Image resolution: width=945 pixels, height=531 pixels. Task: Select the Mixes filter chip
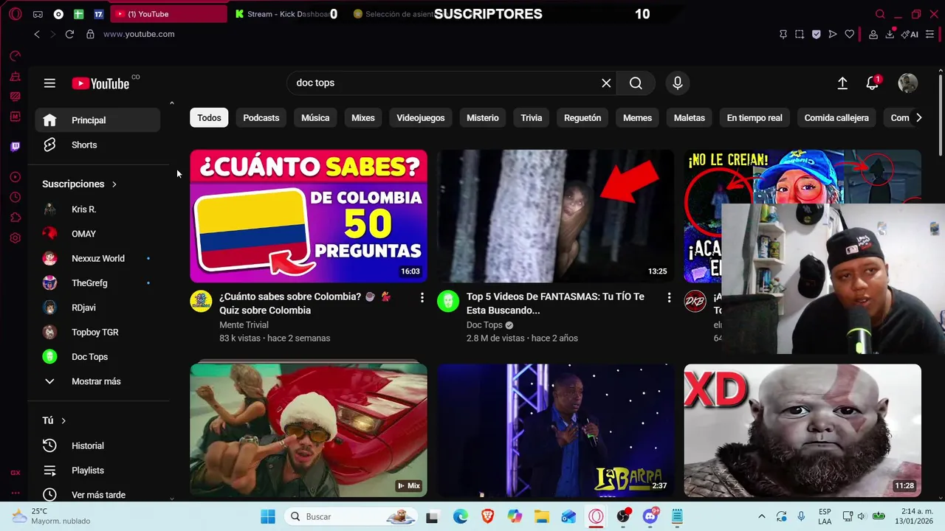pos(362,118)
